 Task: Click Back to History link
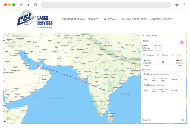(151, 36)
